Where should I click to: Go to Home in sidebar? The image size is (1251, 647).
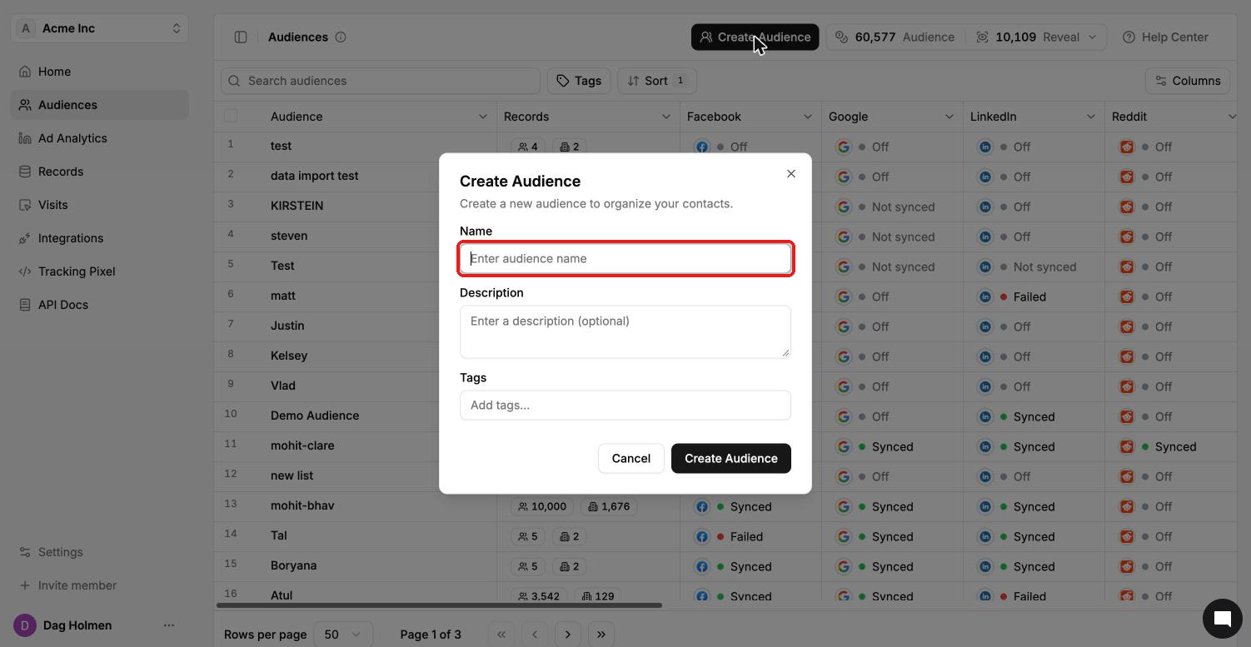pyautogui.click(x=100, y=72)
